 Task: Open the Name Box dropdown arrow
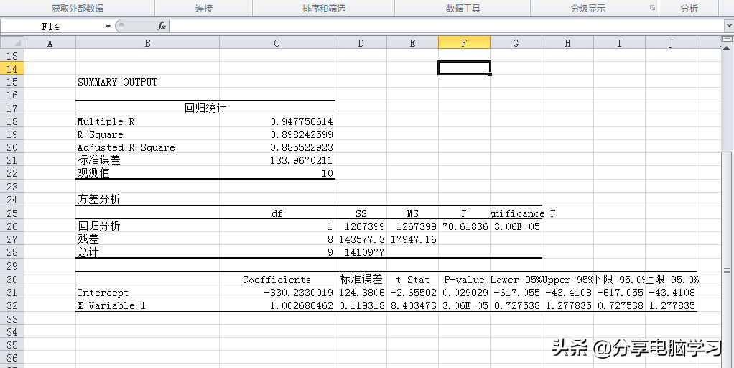click(108, 27)
